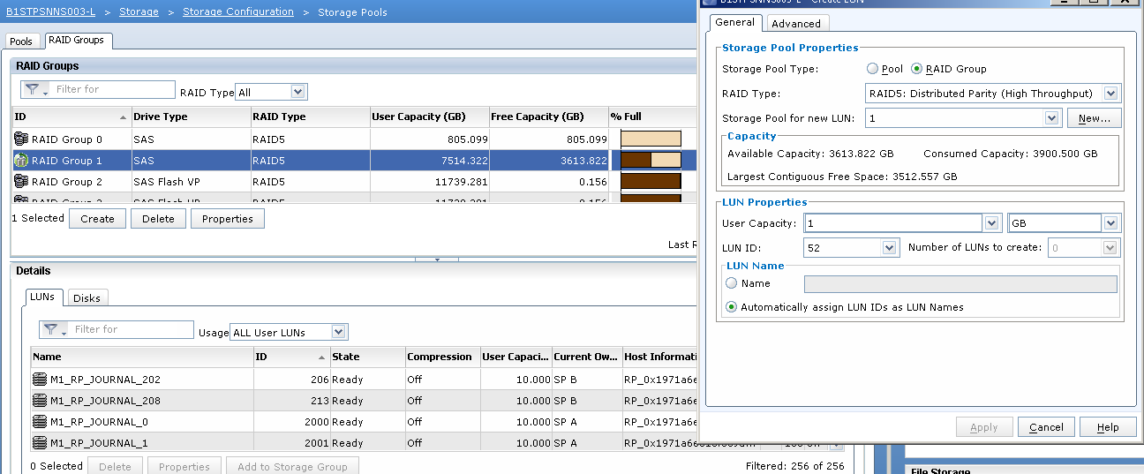Sort LUNs by State column header
This screenshot has width=1144, height=474.
(366, 357)
